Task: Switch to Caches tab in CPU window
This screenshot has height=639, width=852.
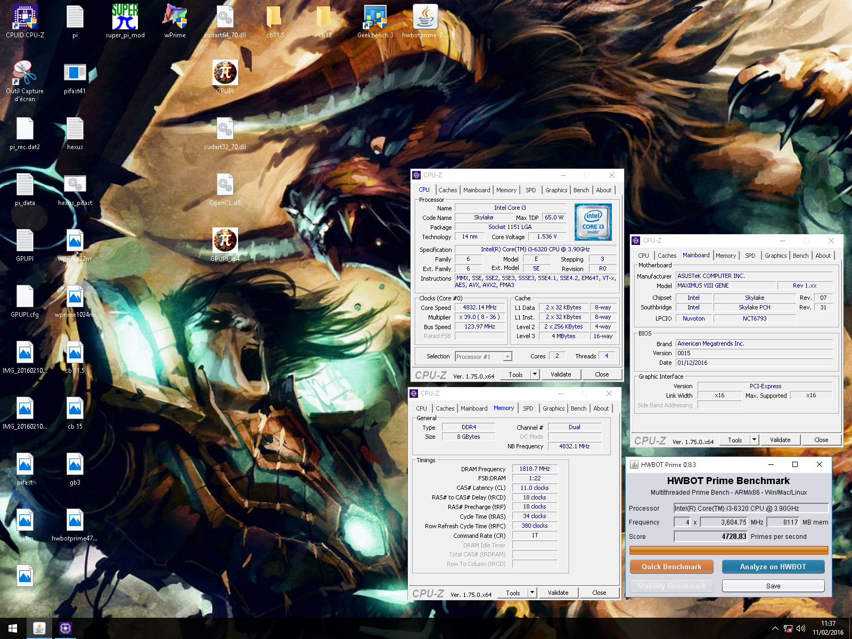Action: point(448,190)
